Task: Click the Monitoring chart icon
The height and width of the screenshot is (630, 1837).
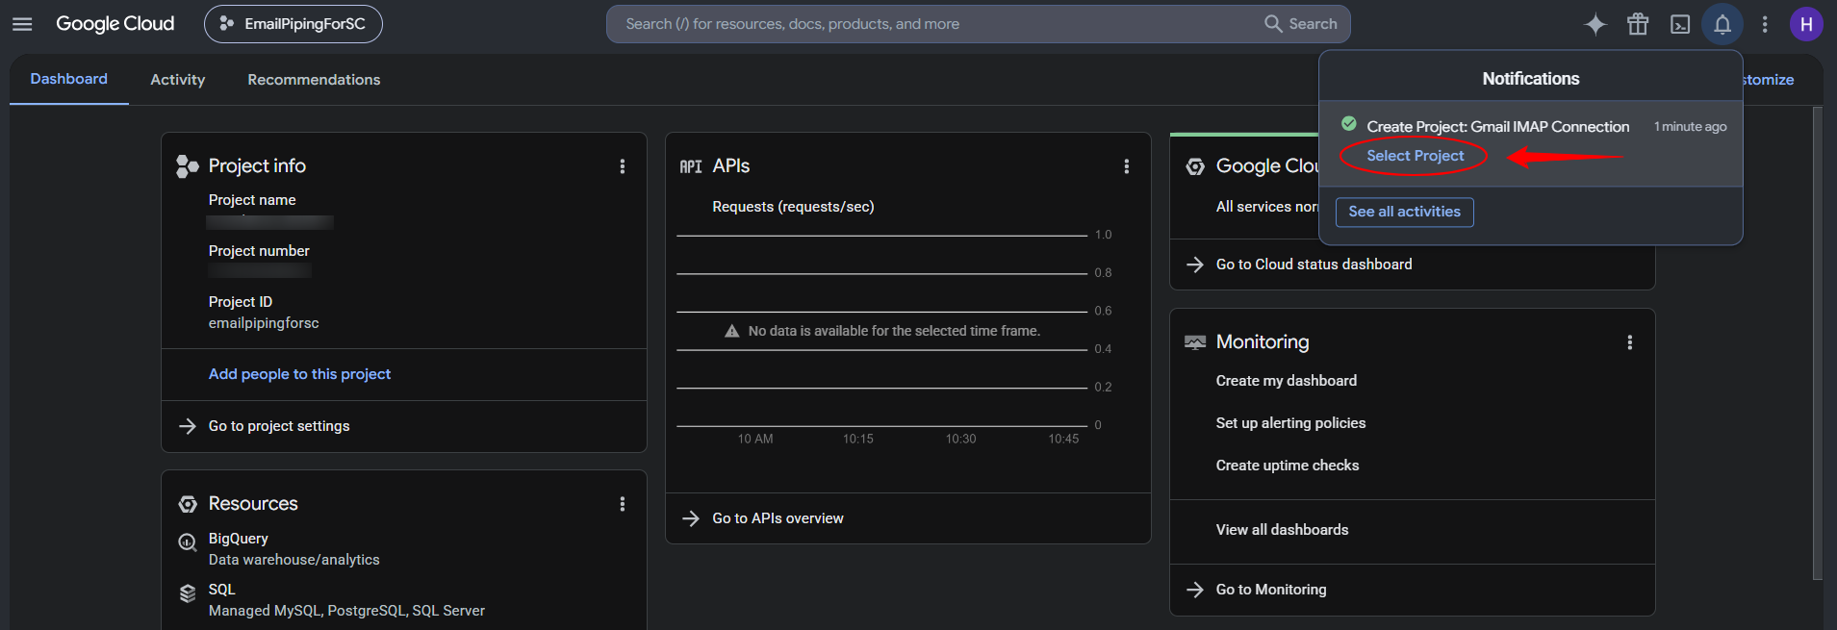Action: click(1195, 342)
